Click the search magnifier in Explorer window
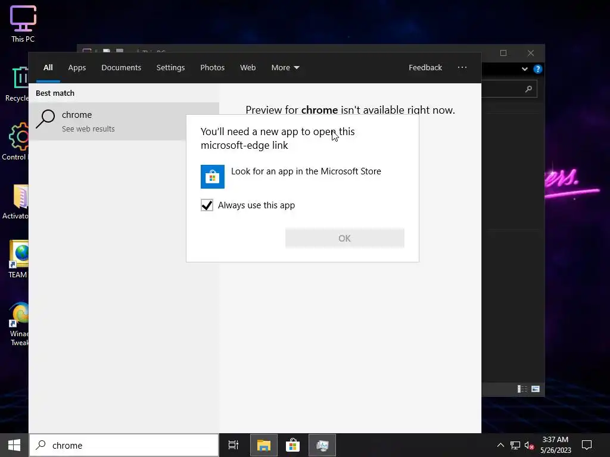 pyautogui.click(x=528, y=89)
